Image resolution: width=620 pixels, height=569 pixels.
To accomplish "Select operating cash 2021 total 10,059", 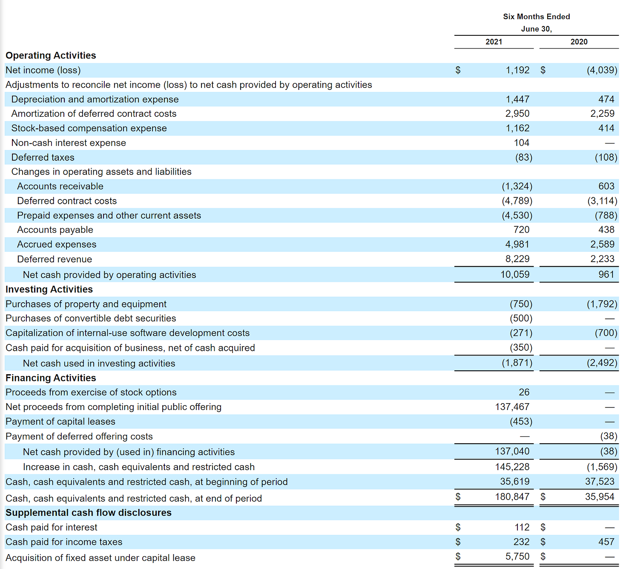I will click(515, 274).
